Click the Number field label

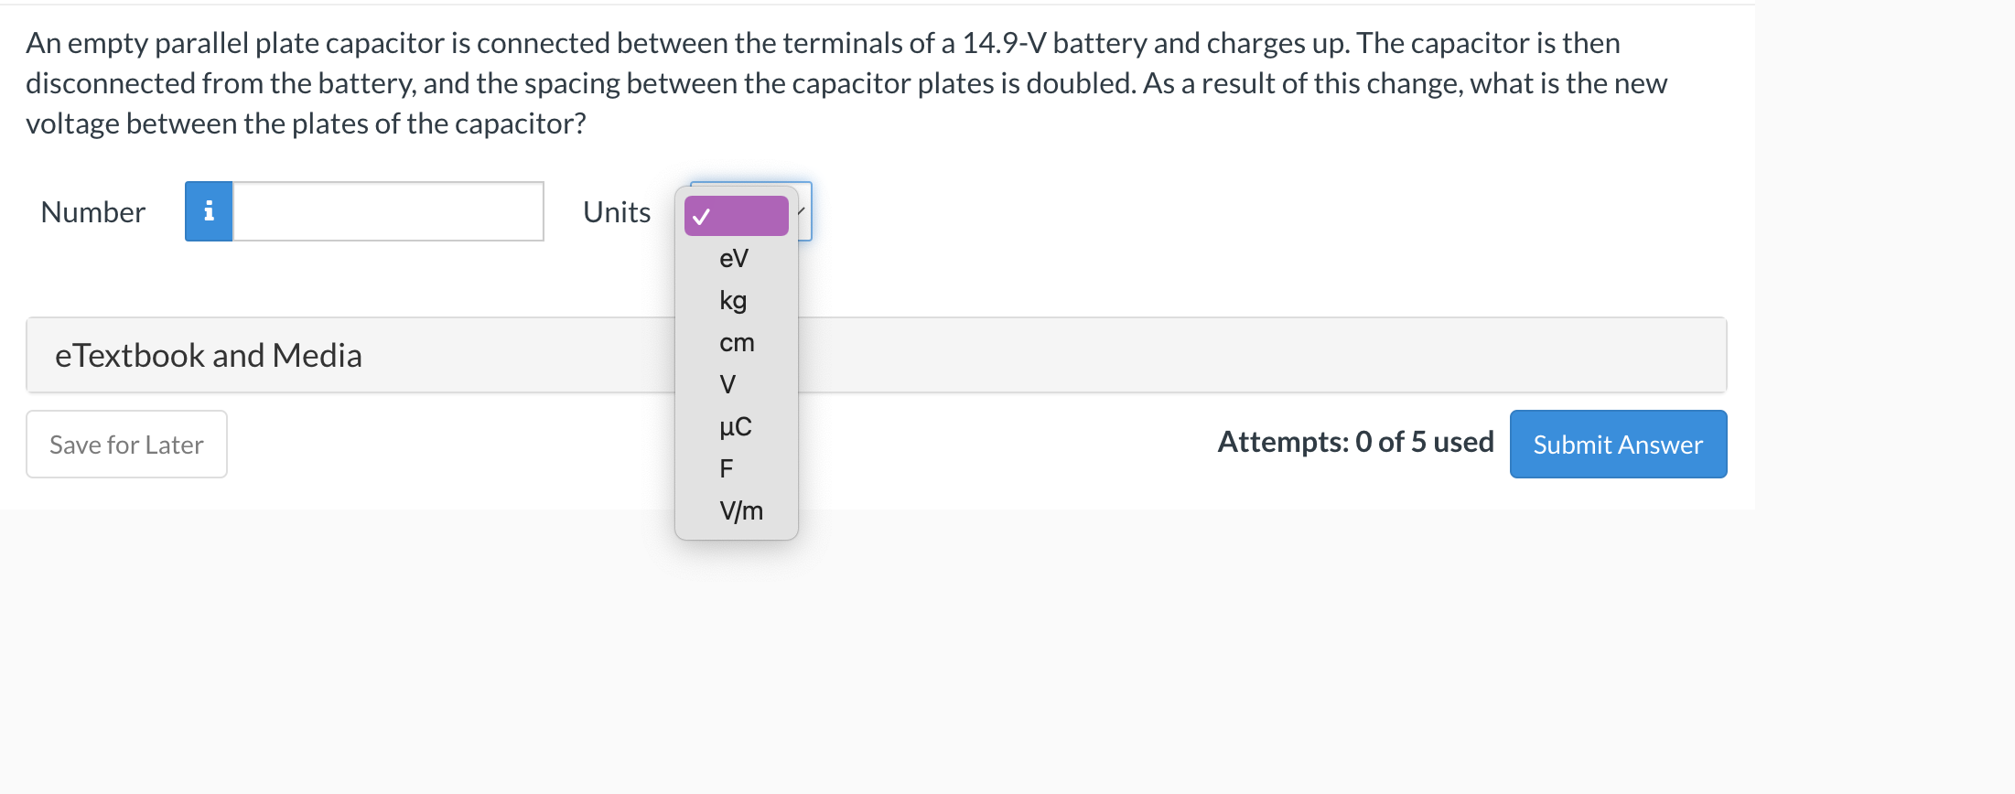point(92,211)
